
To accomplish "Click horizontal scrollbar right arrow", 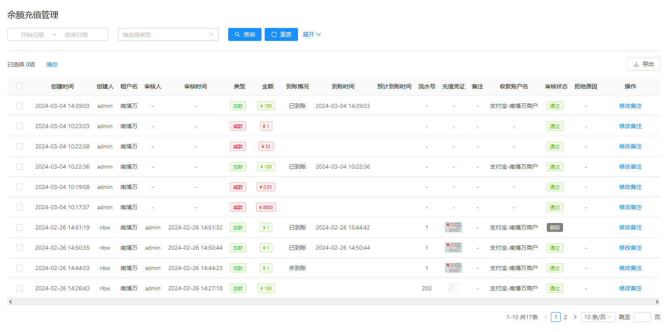I will click(657, 302).
